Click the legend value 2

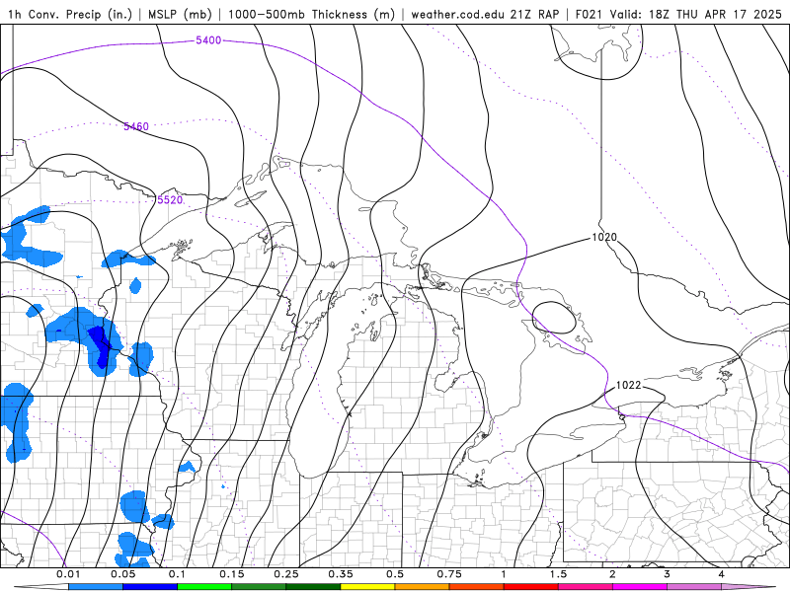point(612,574)
